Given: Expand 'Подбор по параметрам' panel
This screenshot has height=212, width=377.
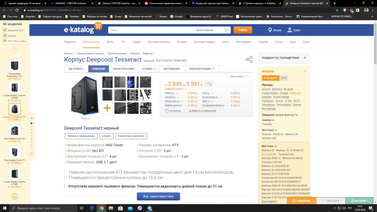Looking at the screenshot, I should 305,58.
